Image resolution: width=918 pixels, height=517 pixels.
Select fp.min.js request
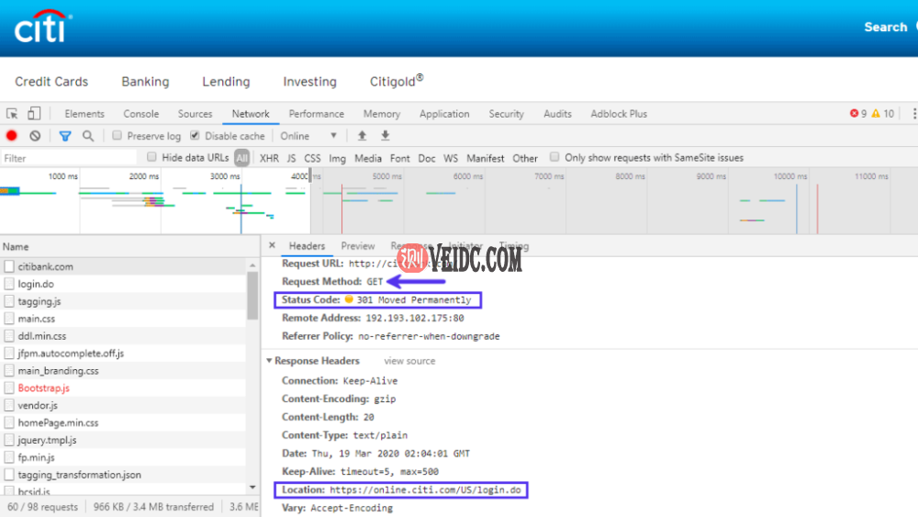pos(123,457)
